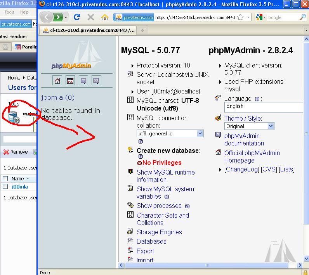The width and height of the screenshot is (309, 275).
Task: Open a new tab with plus button
Action: pos(142,30)
